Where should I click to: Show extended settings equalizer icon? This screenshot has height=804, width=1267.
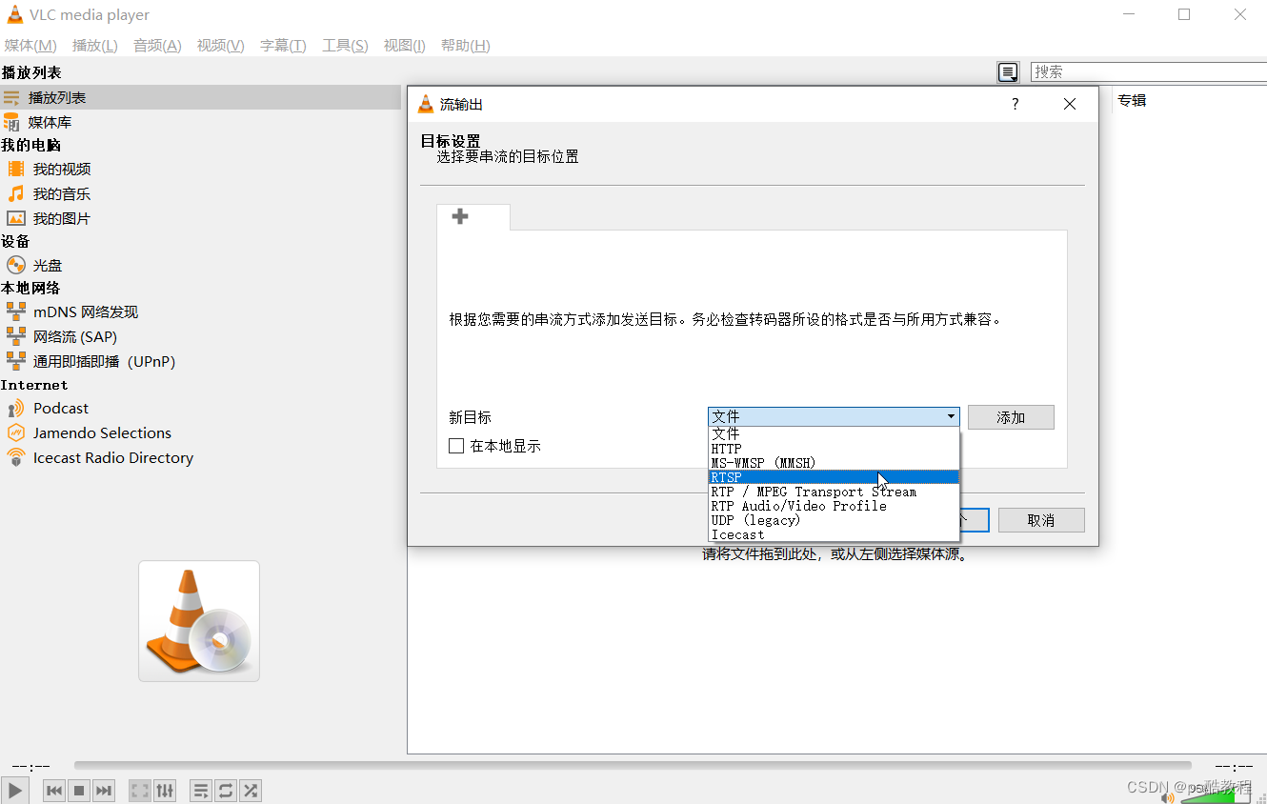(x=165, y=790)
